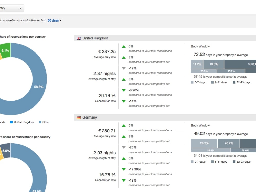Select the € 237.25 average daily rate
Screen dimensions: 256x192
tap(107, 52)
